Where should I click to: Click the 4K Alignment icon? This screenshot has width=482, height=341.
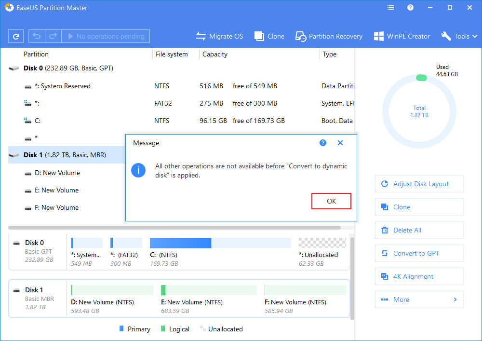click(x=385, y=276)
